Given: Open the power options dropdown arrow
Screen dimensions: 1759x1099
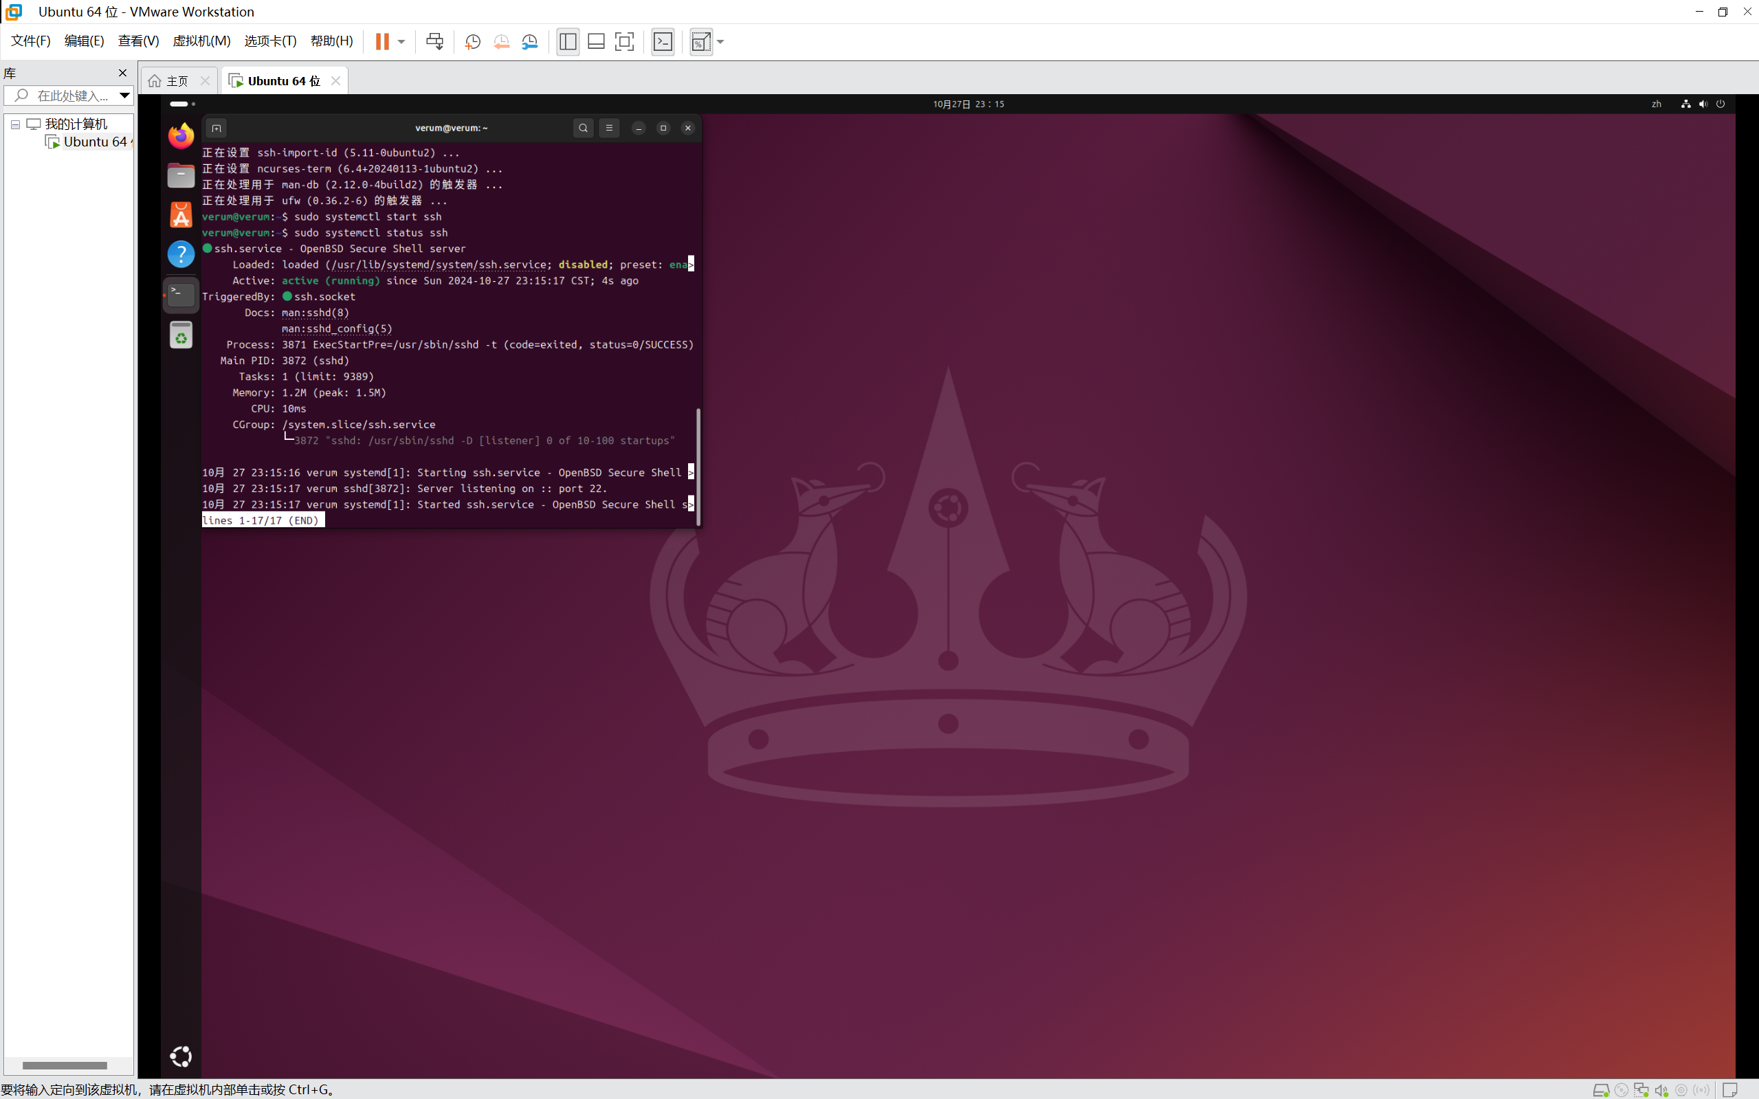Looking at the screenshot, I should (x=401, y=41).
